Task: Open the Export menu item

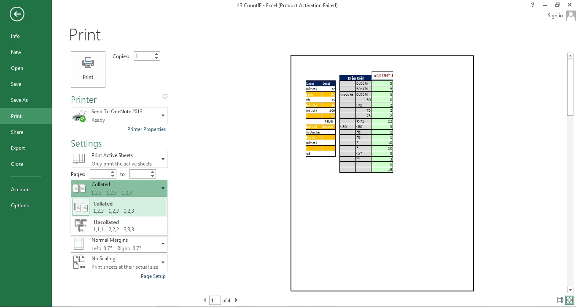Action: click(18, 148)
